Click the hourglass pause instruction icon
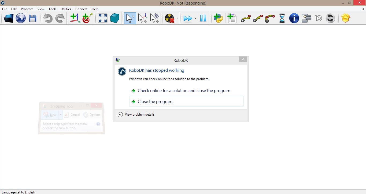The width and height of the screenshot is (366, 194). (x=282, y=18)
